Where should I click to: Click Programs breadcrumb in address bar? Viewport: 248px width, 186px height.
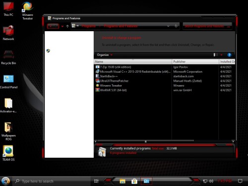[x=88, y=26]
